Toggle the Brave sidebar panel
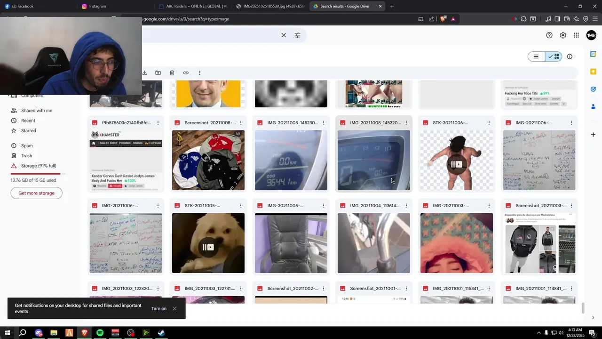 coord(557,19)
